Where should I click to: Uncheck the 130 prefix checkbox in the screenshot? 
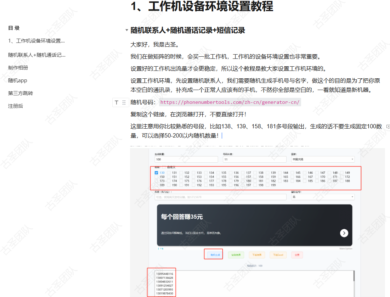156,173
